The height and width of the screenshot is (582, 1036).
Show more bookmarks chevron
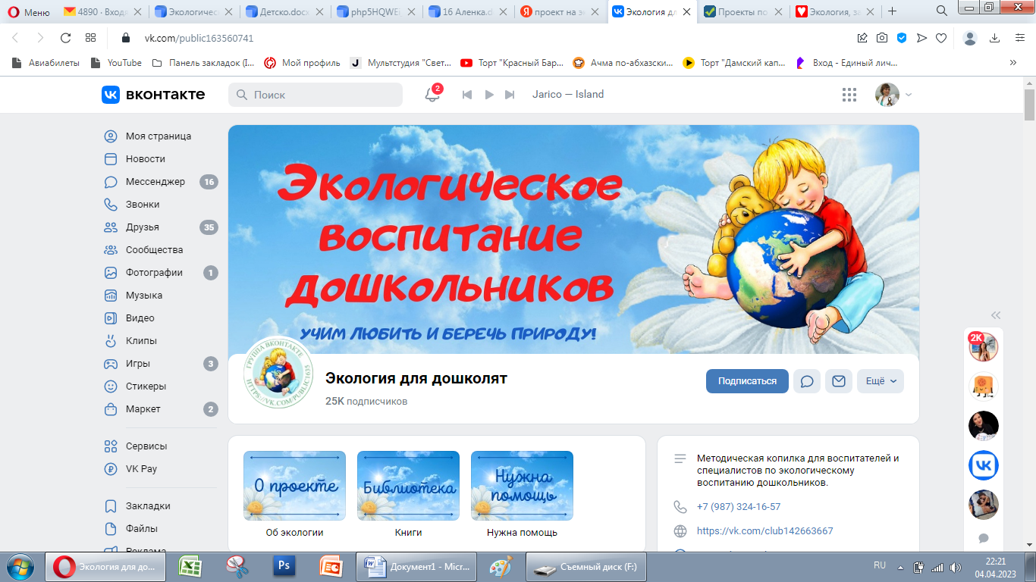1012,63
